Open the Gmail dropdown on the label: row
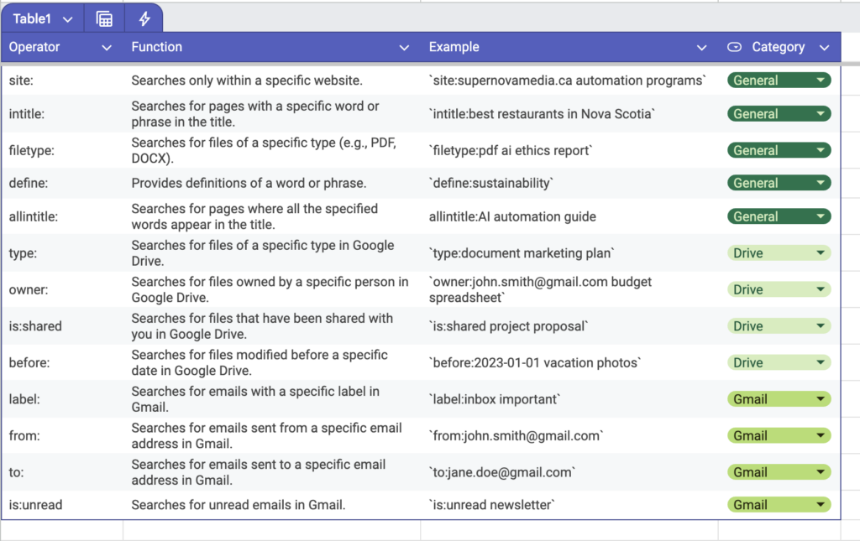 (x=821, y=398)
